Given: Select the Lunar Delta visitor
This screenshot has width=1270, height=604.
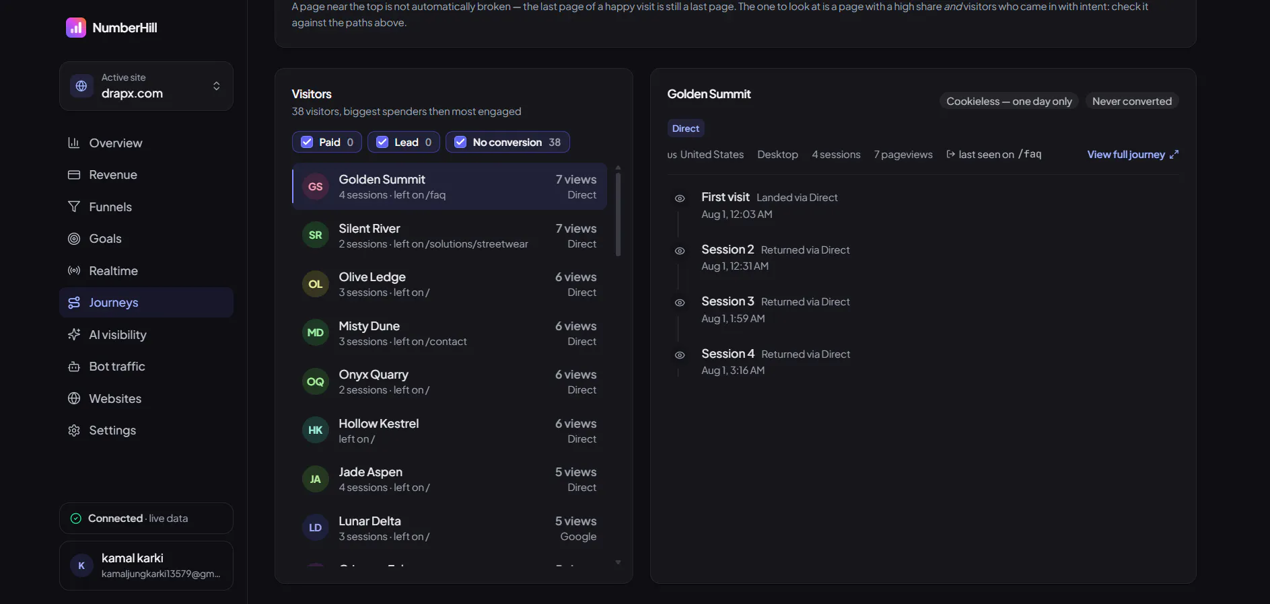Looking at the screenshot, I should click(450, 528).
